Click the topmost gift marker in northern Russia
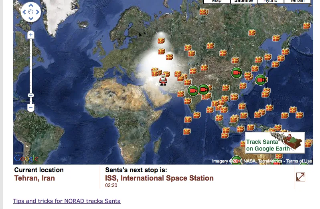Image resolution: width=320 pixels, height=209 pixels. (x=204, y=12)
